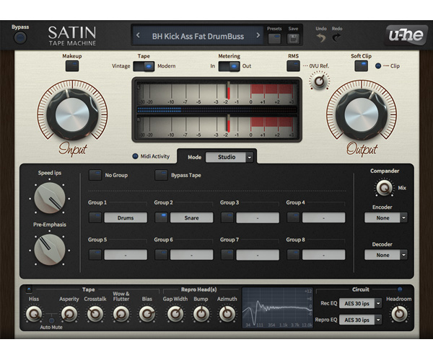Toggle the Group 7 select button

pos(227,255)
